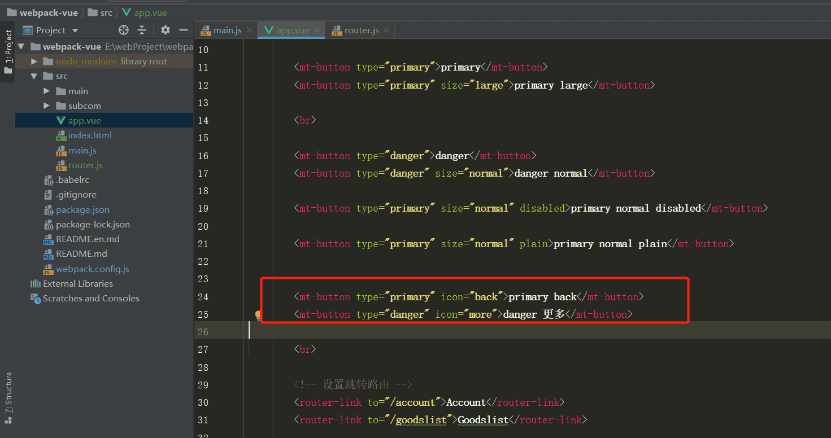This screenshot has height=438, width=831.
Task: Click the collapse all icon in Project panel
Action: (x=142, y=30)
